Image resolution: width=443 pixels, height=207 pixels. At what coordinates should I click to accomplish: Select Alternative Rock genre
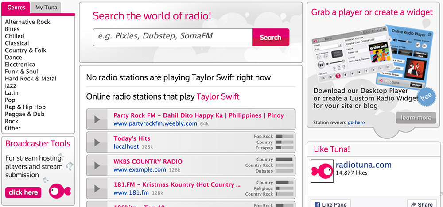point(27,22)
